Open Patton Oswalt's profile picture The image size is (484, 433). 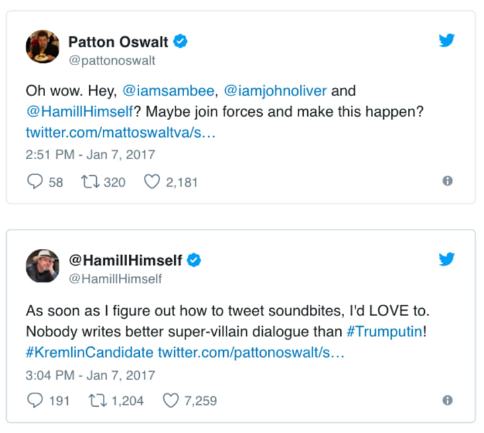click(42, 49)
